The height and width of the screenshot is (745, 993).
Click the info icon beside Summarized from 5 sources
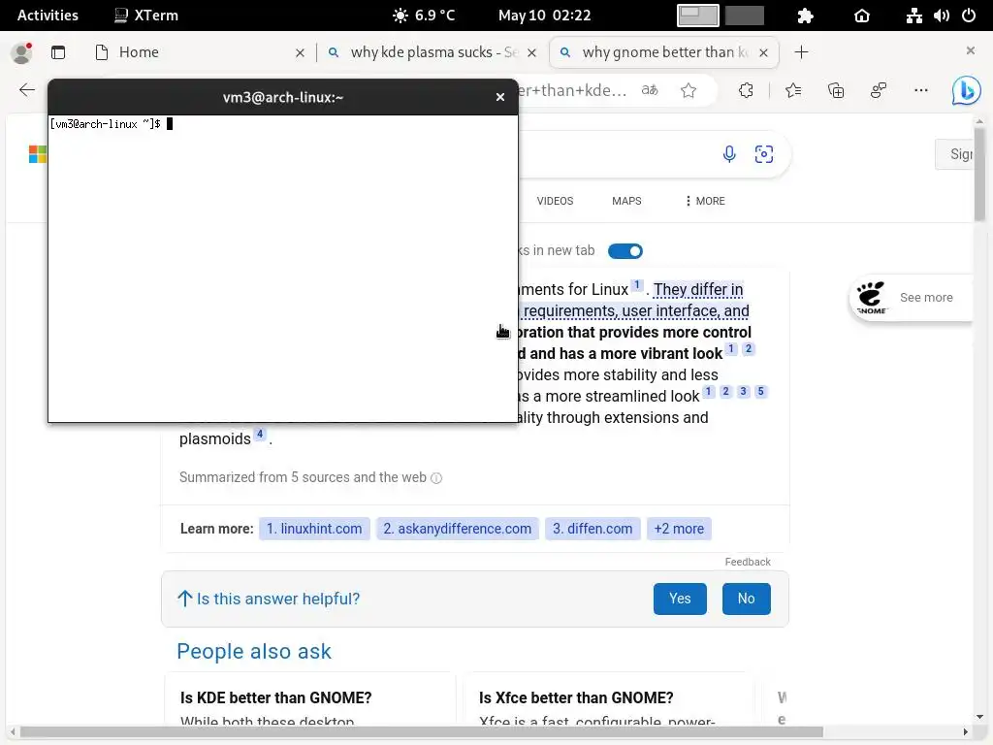(436, 478)
